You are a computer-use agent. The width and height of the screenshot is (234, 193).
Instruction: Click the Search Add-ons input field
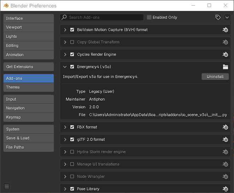[104, 17]
